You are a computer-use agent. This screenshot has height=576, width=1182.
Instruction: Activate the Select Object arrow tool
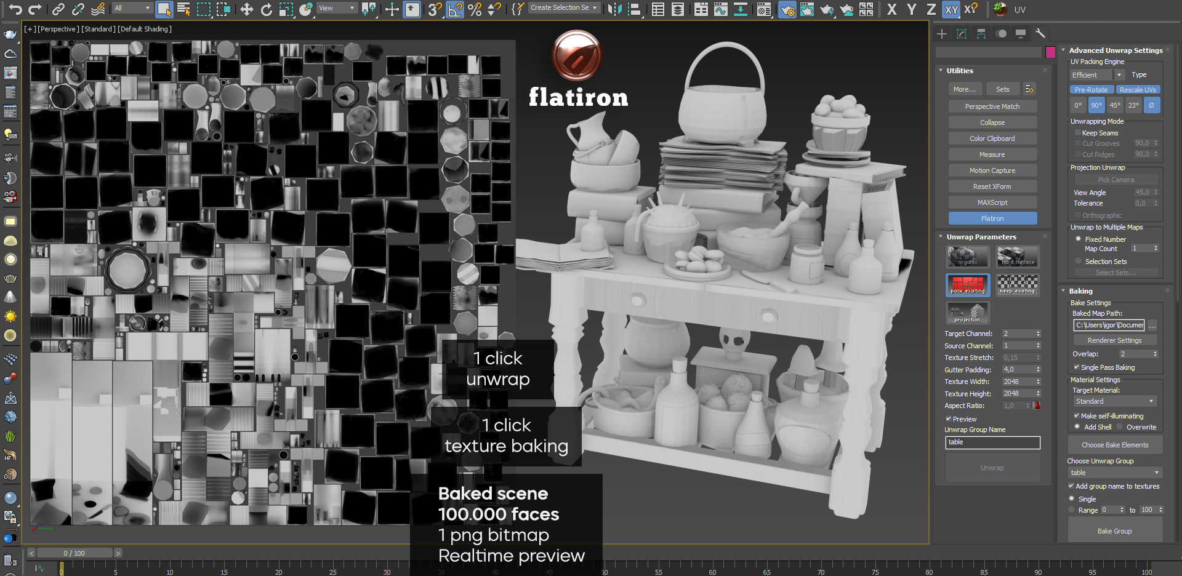(164, 9)
